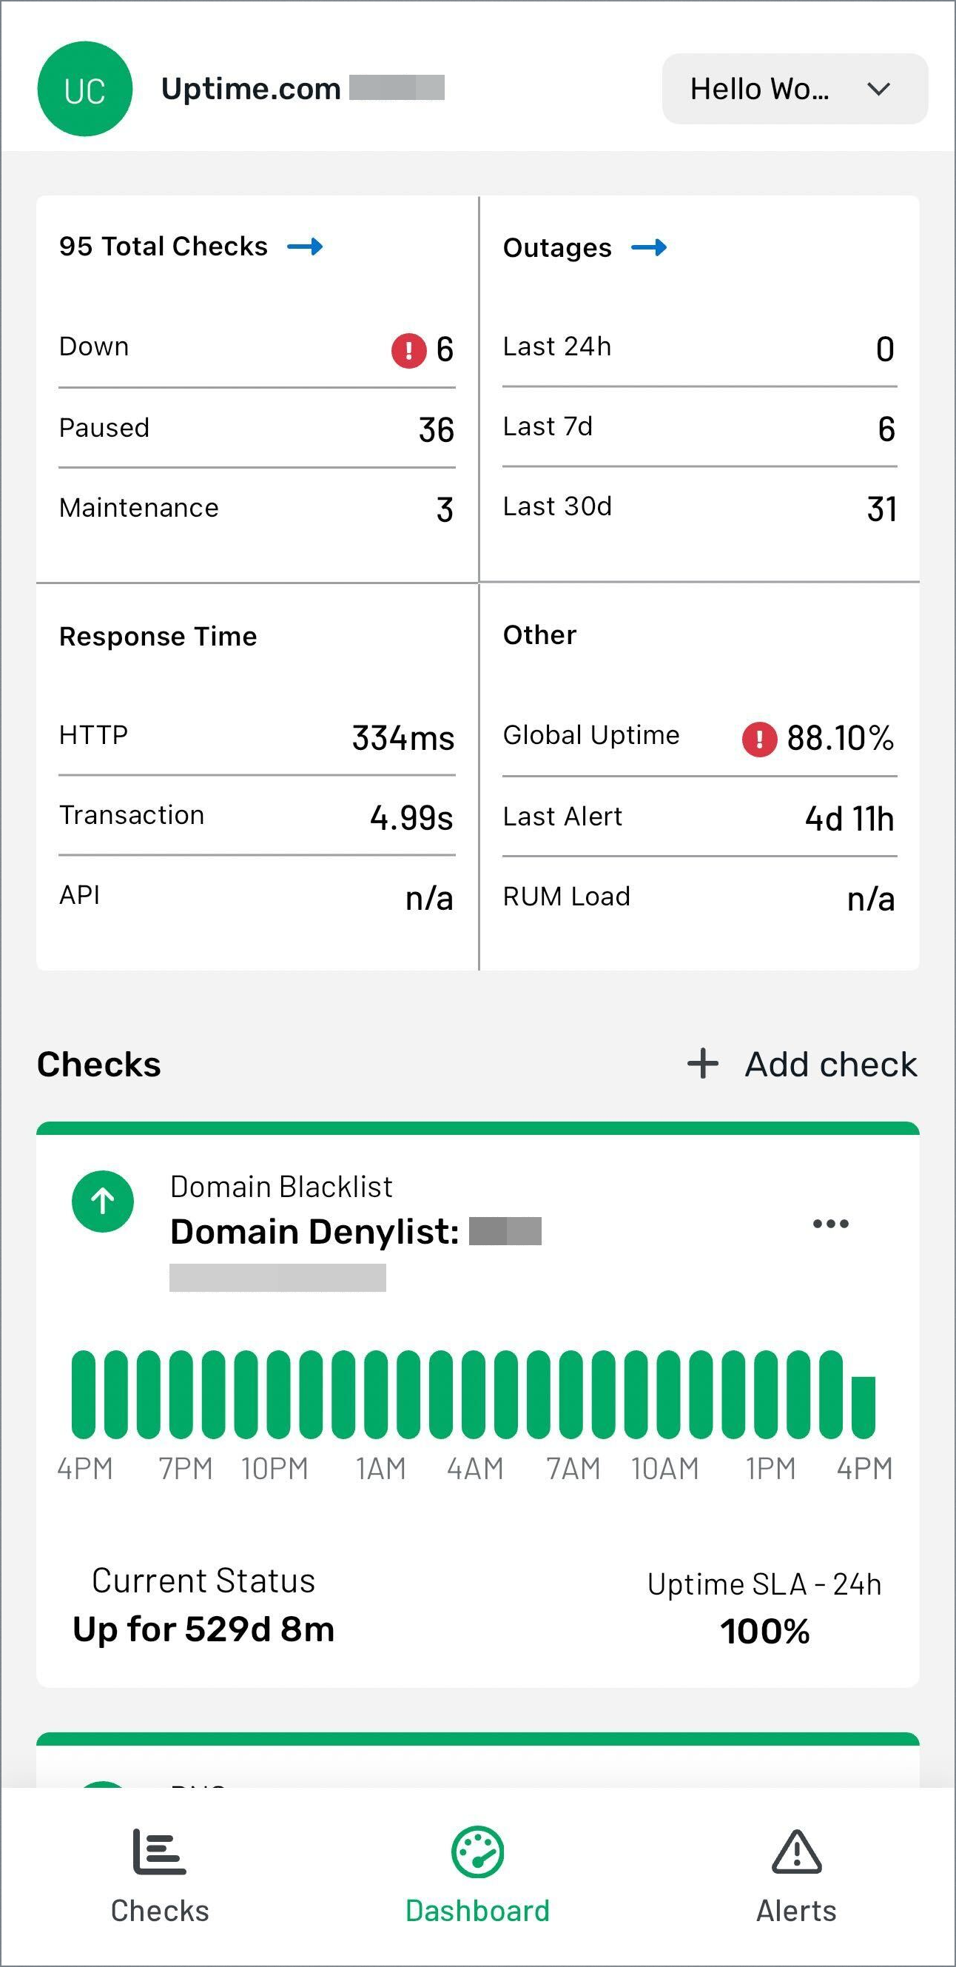This screenshot has width=956, height=1967.
Task: Click the first green bar at 4PM
Action: [84, 1394]
